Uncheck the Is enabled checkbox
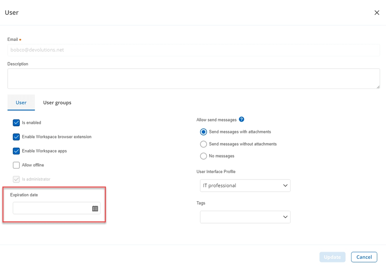The width and height of the screenshot is (386, 266). pos(16,123)
